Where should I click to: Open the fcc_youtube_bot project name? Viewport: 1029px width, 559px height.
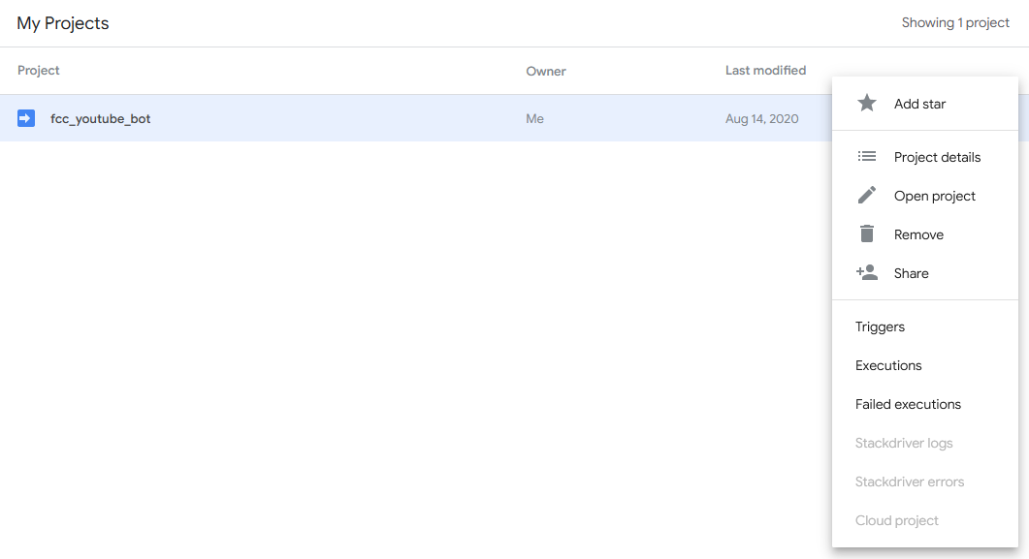tap(101, 118)
